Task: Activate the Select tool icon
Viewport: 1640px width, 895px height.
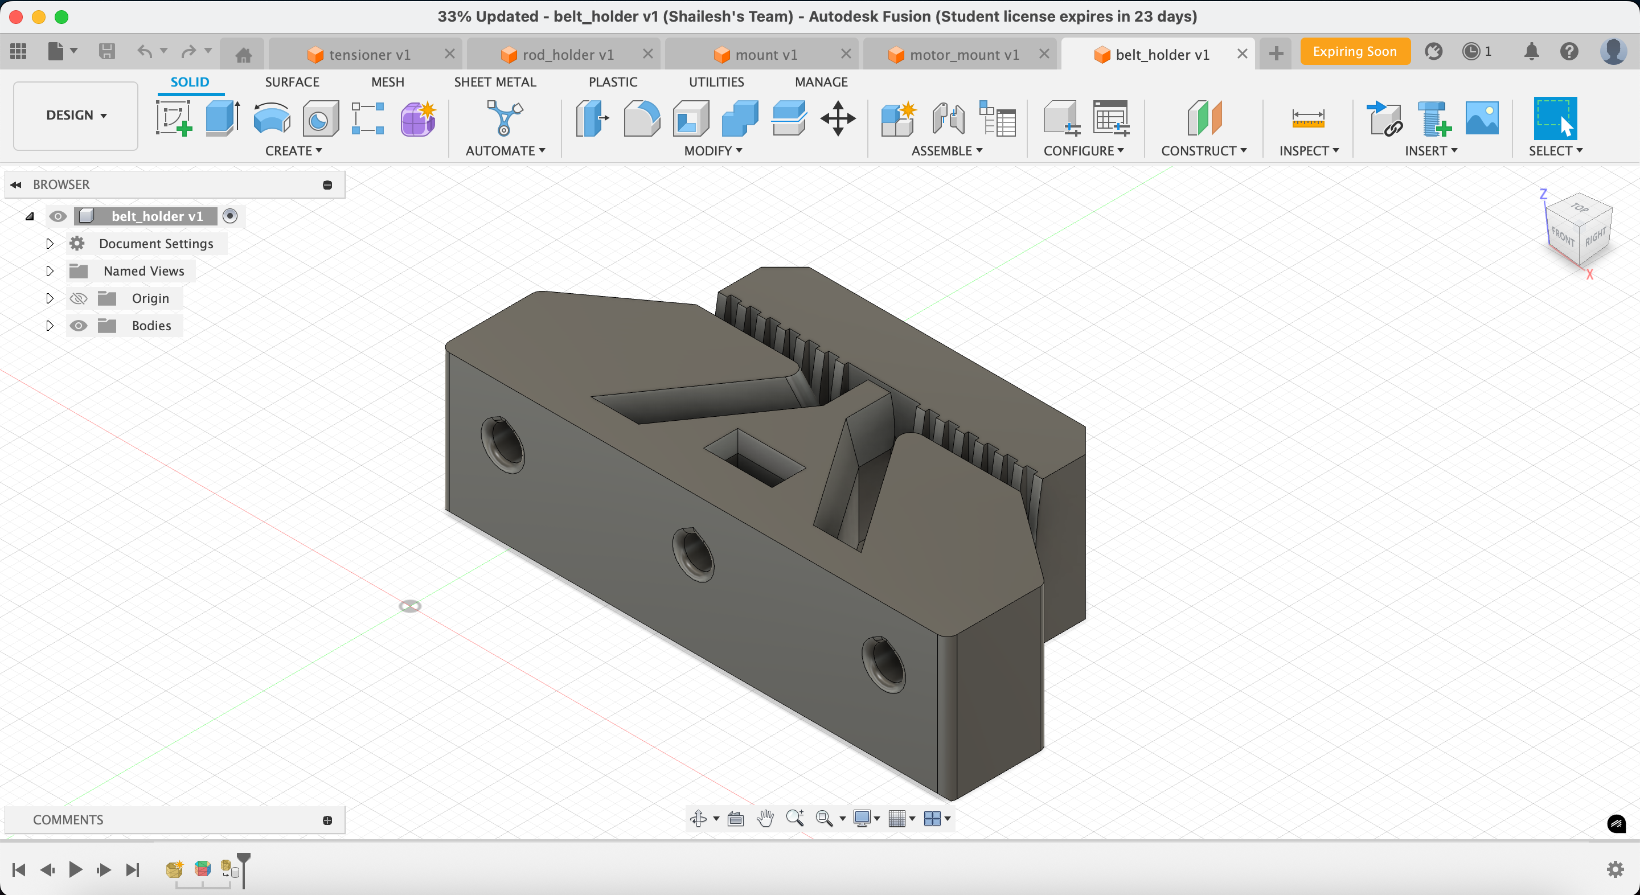Action: [x=1555, y=118]
